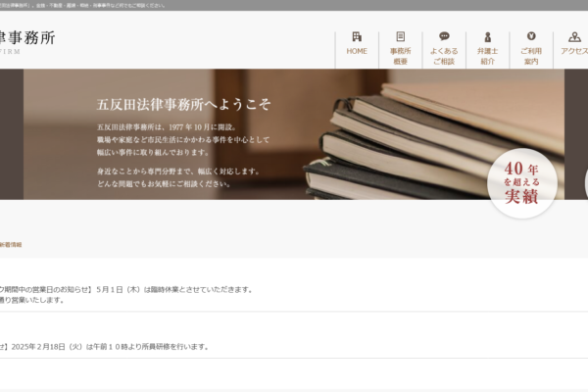588x392 pixels.
Task: Open the アクセス menu label
Action: (x=574, y=51)
